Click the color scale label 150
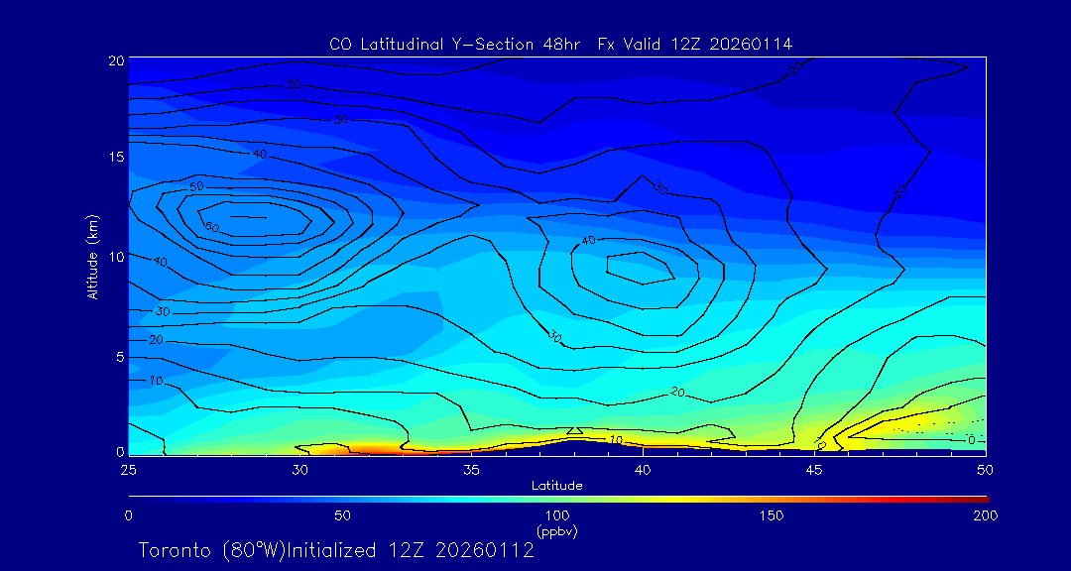The image size is (1071, 571). [772, 515]
